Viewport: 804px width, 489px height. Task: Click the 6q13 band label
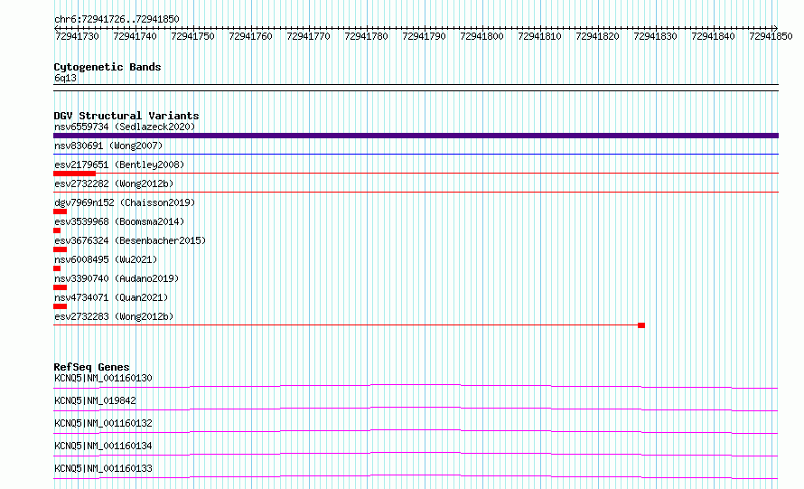(x=65, y=78)
